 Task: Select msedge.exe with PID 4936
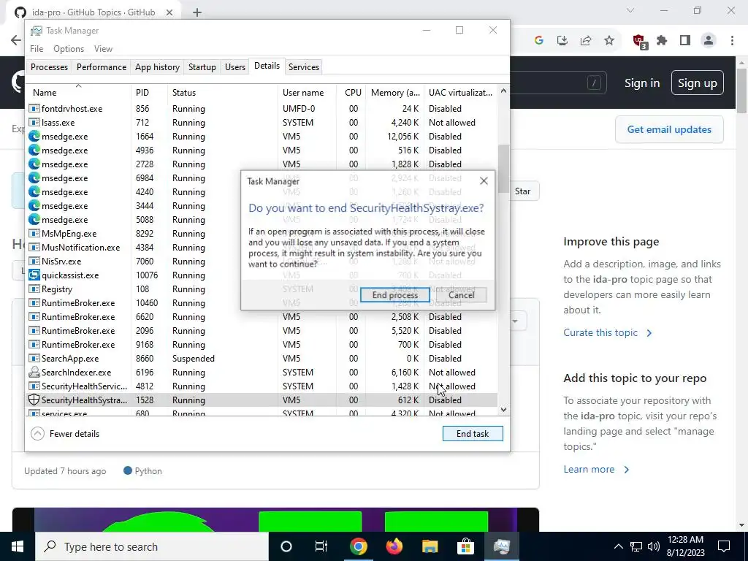tap(262, 150)
